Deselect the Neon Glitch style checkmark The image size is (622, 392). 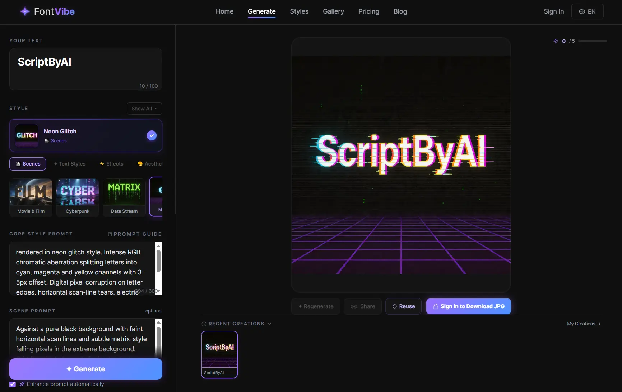[x=152, y=136]
